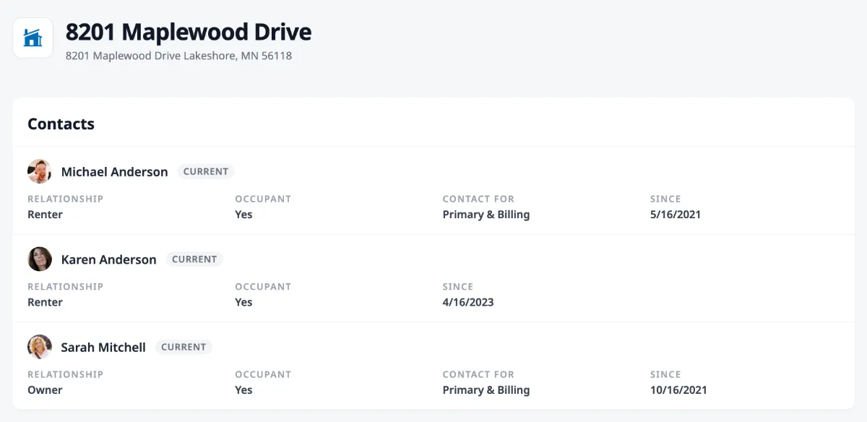Image resolution: width=867 pixels, height=422 pixels.
Task: Select the CURRENT badge next to Sarah Mitchell
Action: pyautogui.click(x=184, y=347)
